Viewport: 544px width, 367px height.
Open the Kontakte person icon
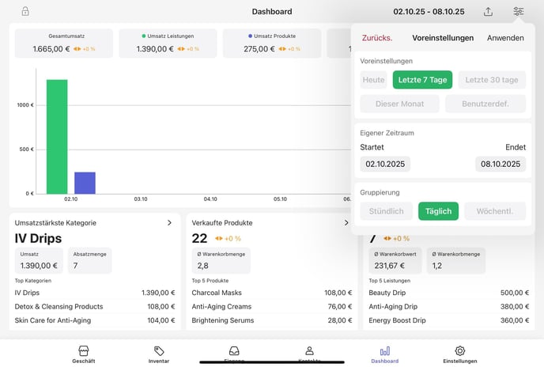[x=309, y=352]
